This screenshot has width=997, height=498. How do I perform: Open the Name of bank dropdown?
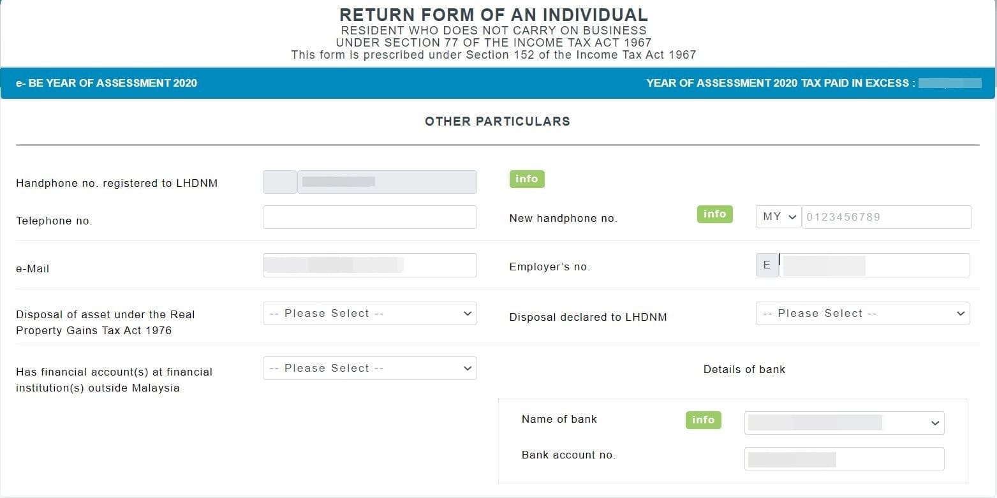(844, 423)
